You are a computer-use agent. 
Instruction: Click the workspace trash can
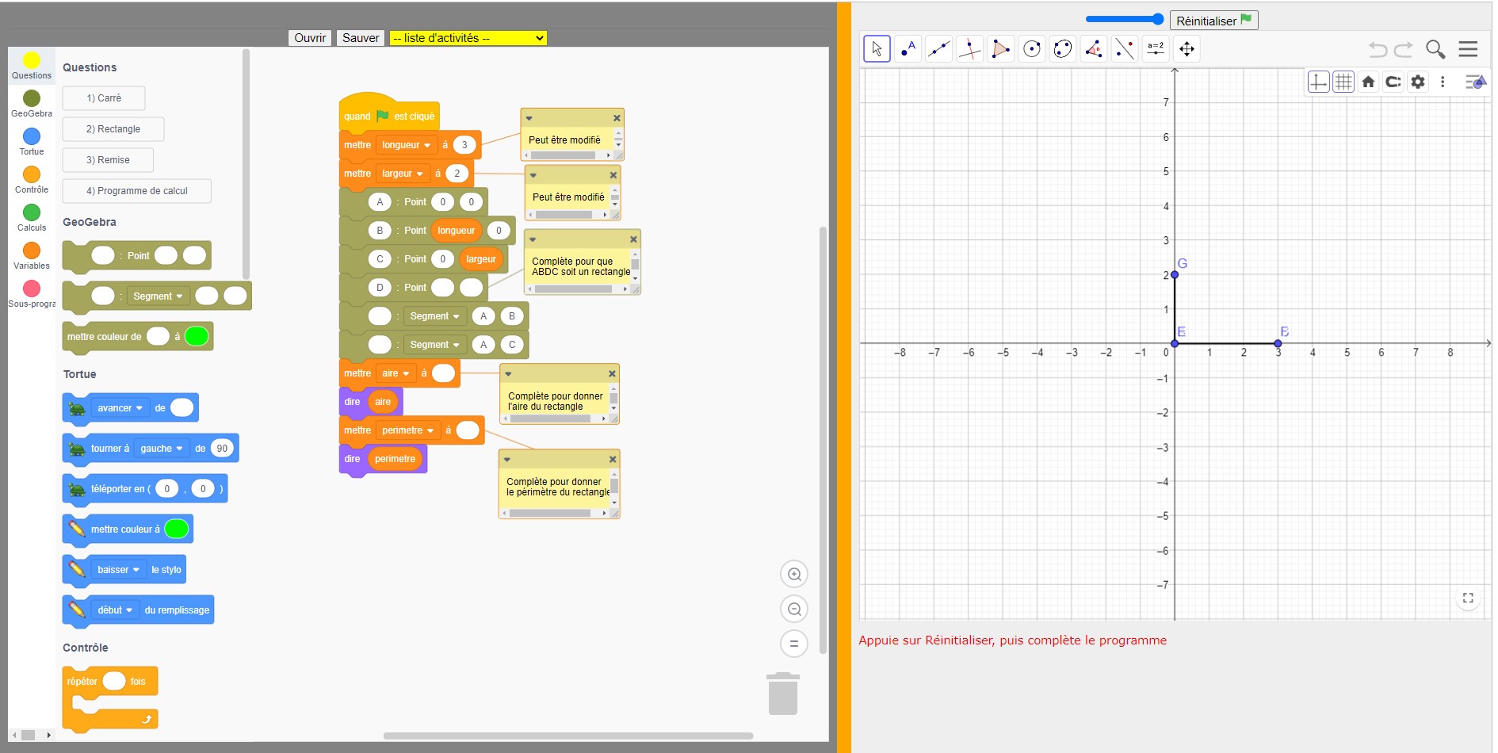pyautogui.click(x=783, y=694)
